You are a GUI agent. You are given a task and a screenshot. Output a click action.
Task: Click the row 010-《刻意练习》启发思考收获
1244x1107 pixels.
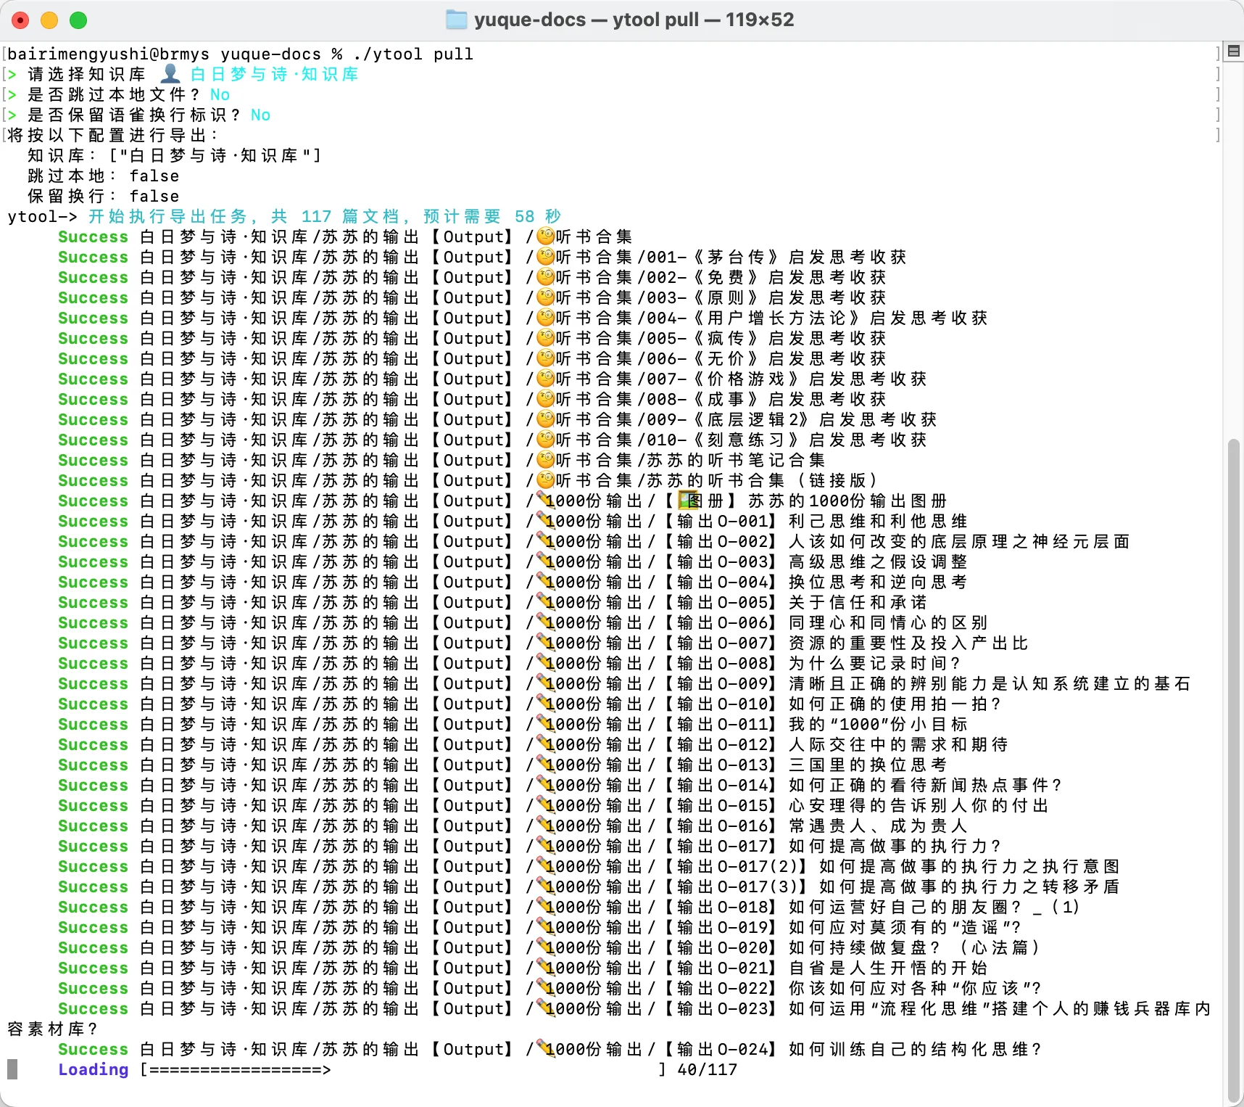[x=492, y=440]
